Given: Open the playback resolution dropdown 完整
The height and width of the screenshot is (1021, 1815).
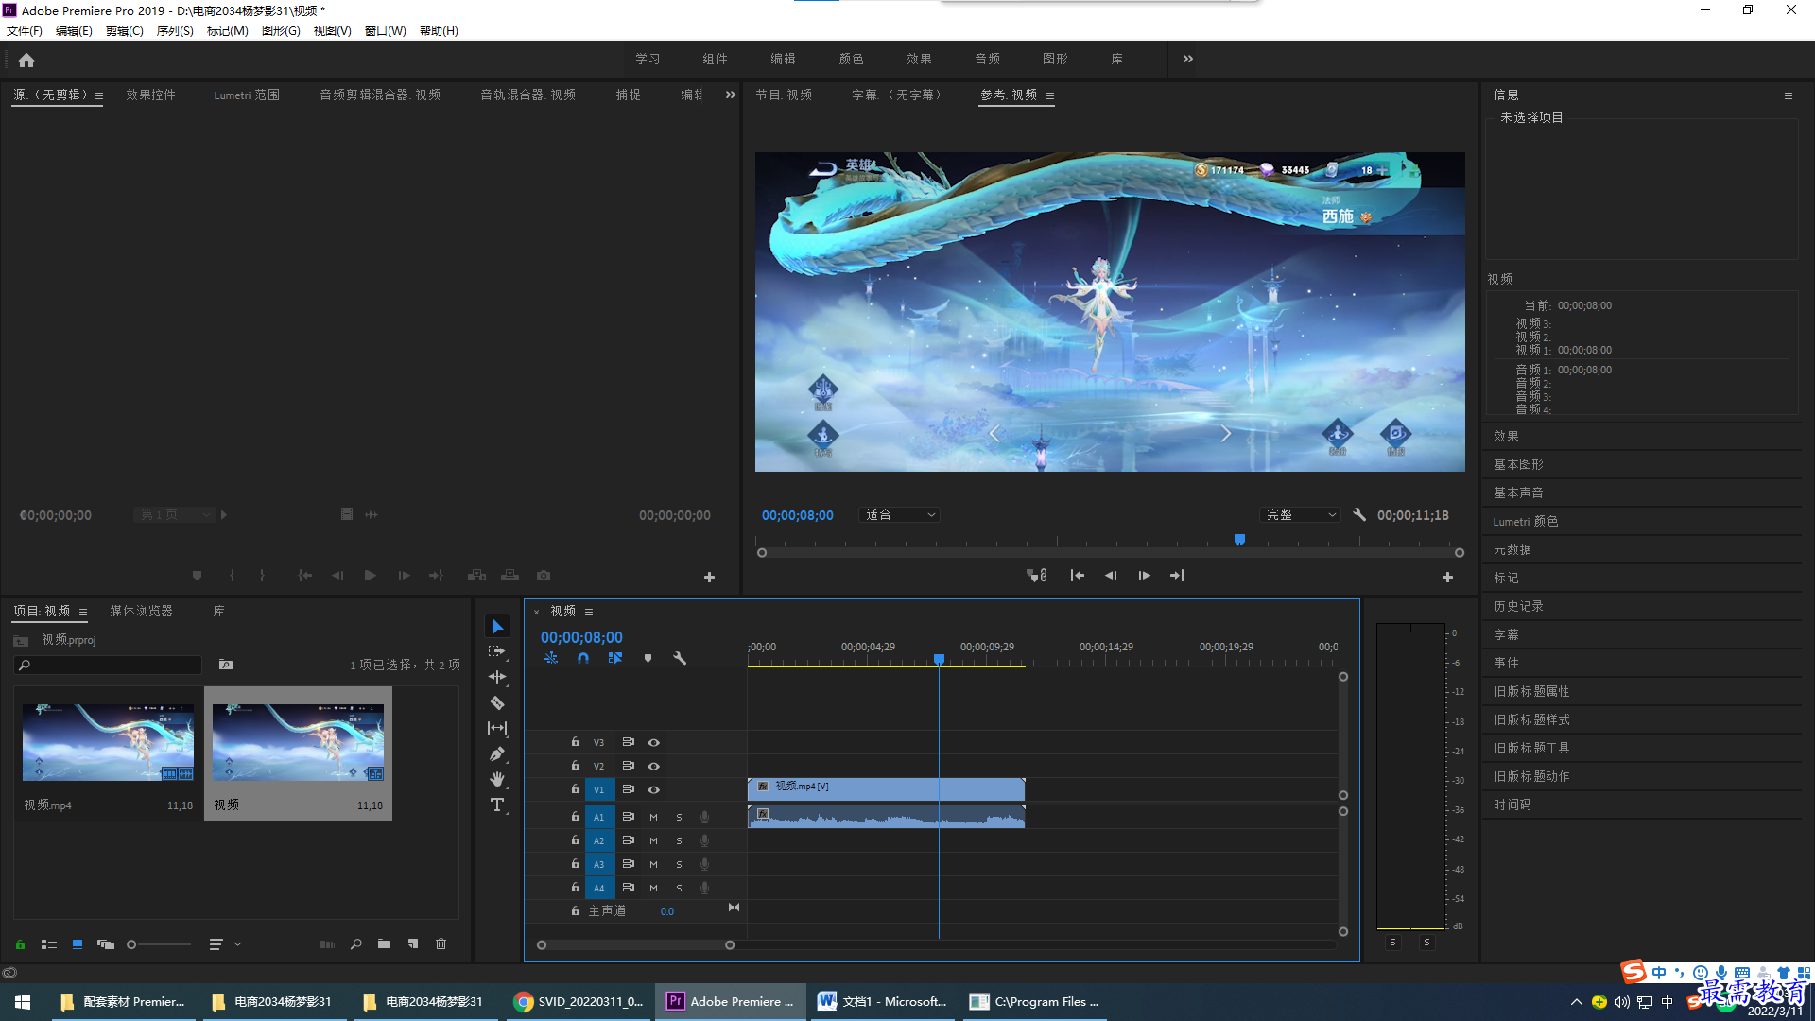Looking at the screenshot, I should [x=1301, y=515].
